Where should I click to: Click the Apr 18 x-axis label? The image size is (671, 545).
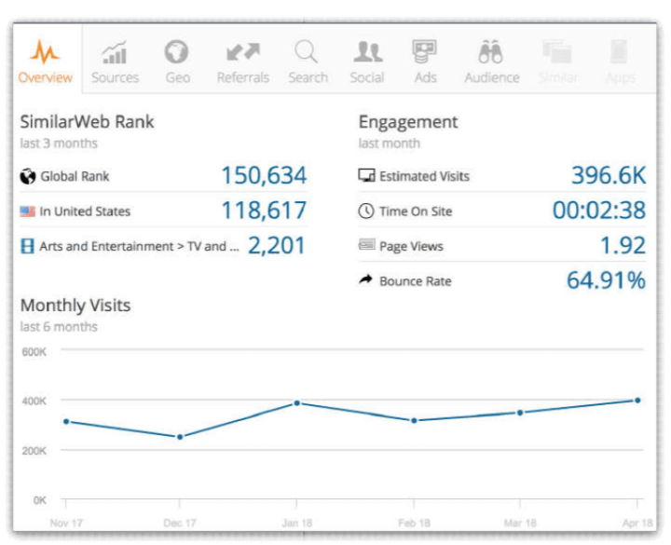637,524
